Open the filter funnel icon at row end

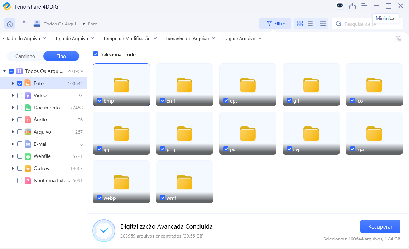click(399, 38)
